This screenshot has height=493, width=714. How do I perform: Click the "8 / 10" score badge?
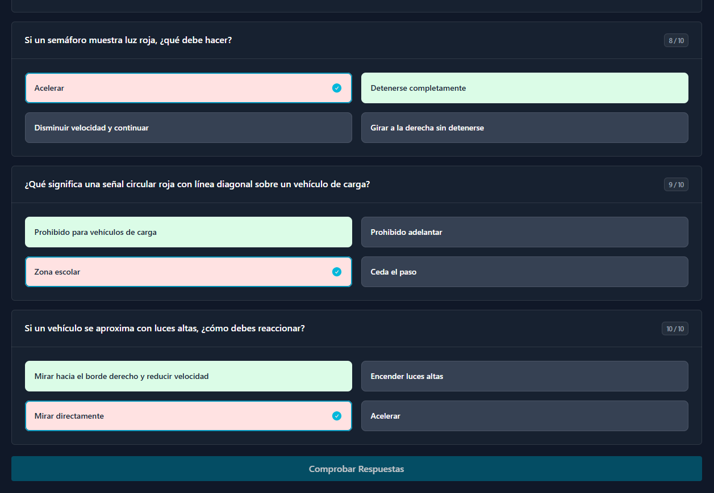tap(676, 40)
